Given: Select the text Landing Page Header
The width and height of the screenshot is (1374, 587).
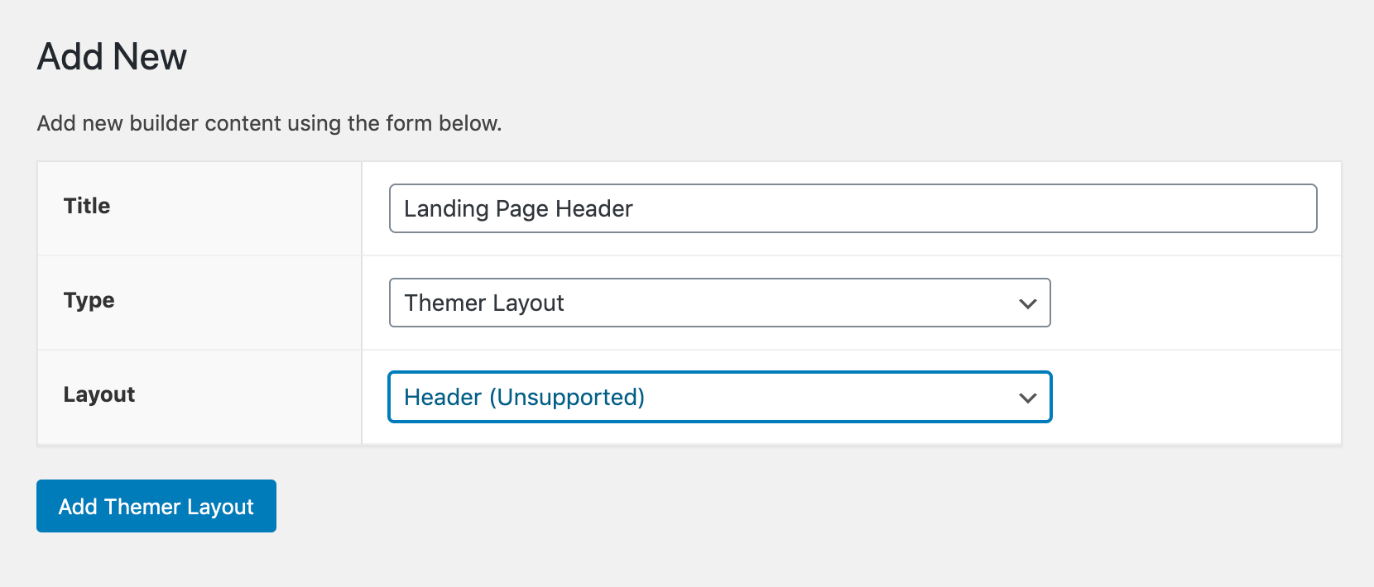Looking at the screenshot, I should [516, 208].
